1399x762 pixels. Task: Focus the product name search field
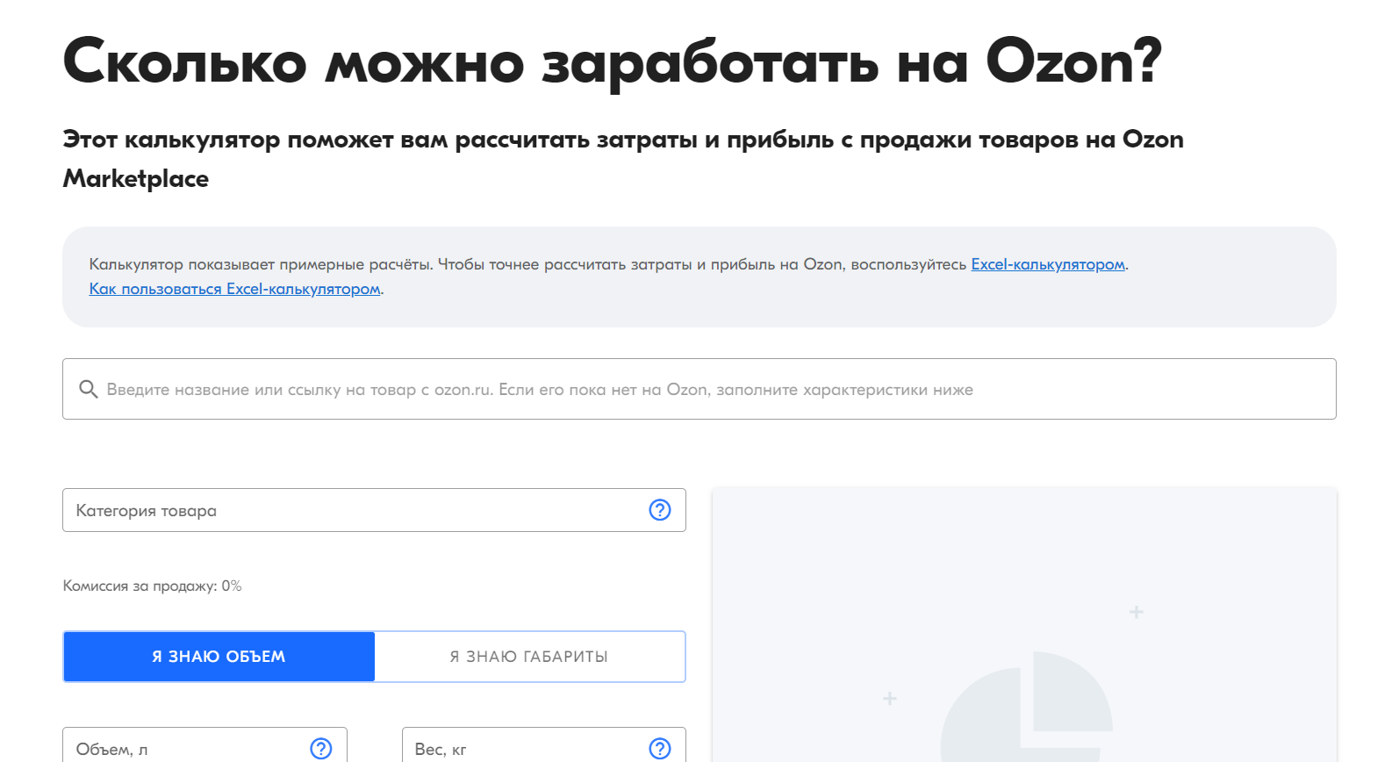[699, 389]
